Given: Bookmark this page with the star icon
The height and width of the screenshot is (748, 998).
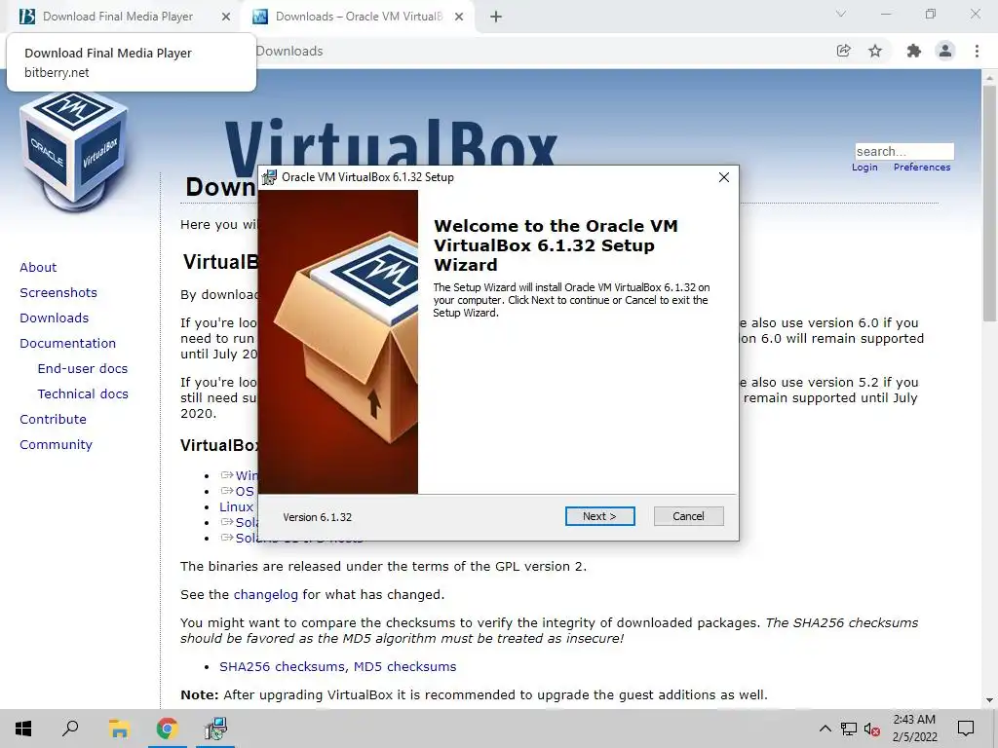Looking at the screenshot, I should point(875,51).
